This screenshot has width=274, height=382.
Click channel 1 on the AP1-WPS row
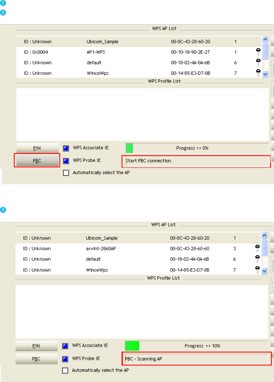point(235,52)
